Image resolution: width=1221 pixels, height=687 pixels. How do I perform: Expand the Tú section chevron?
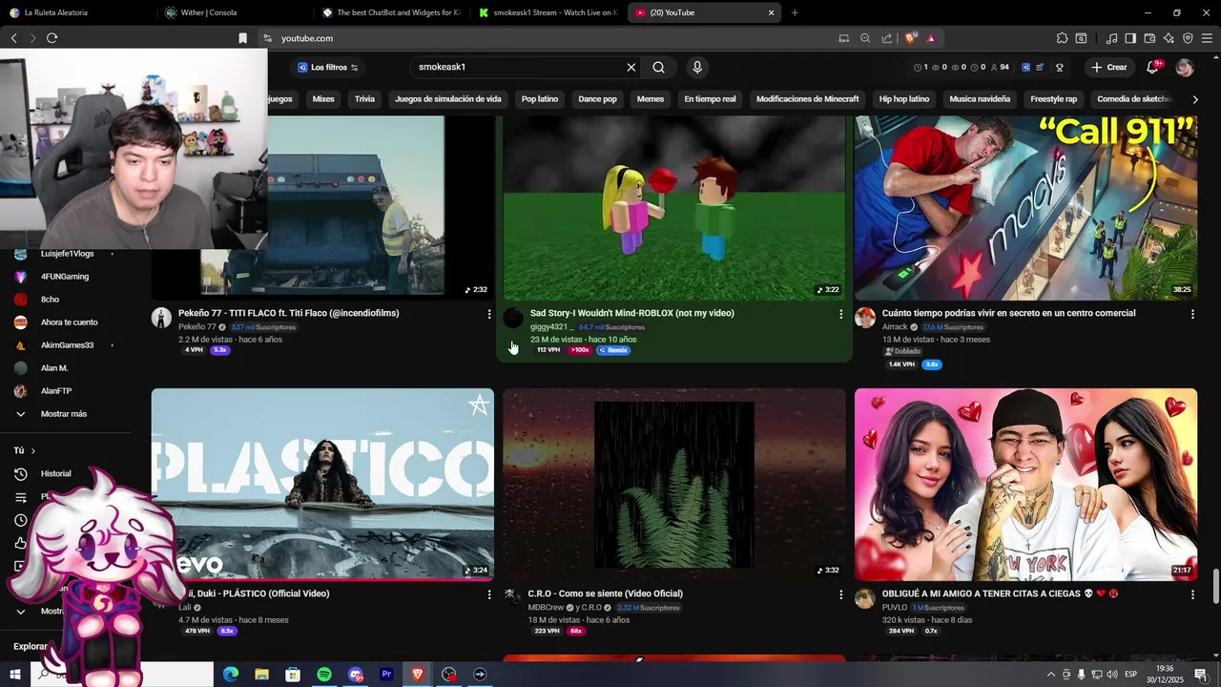32,450
